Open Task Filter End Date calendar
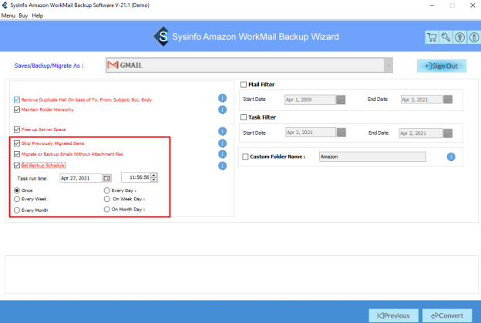 [448, 133]
